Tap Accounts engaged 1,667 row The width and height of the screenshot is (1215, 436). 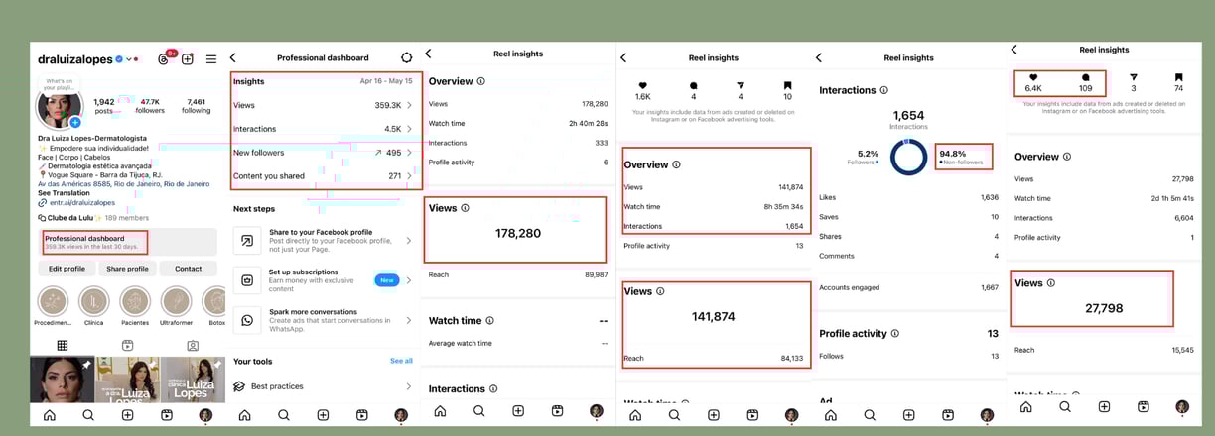coord(908,287)
